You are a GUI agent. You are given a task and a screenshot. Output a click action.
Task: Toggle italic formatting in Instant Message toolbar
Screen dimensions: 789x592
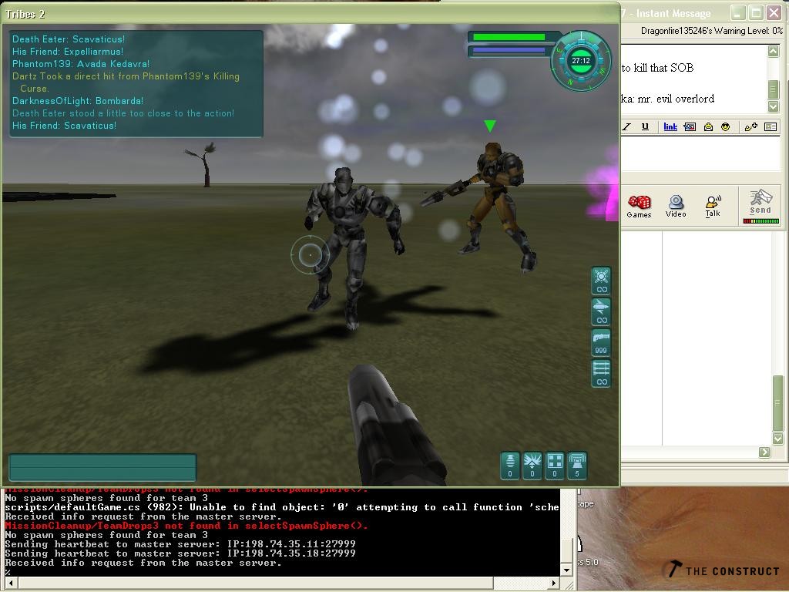(x=627, y=127)
